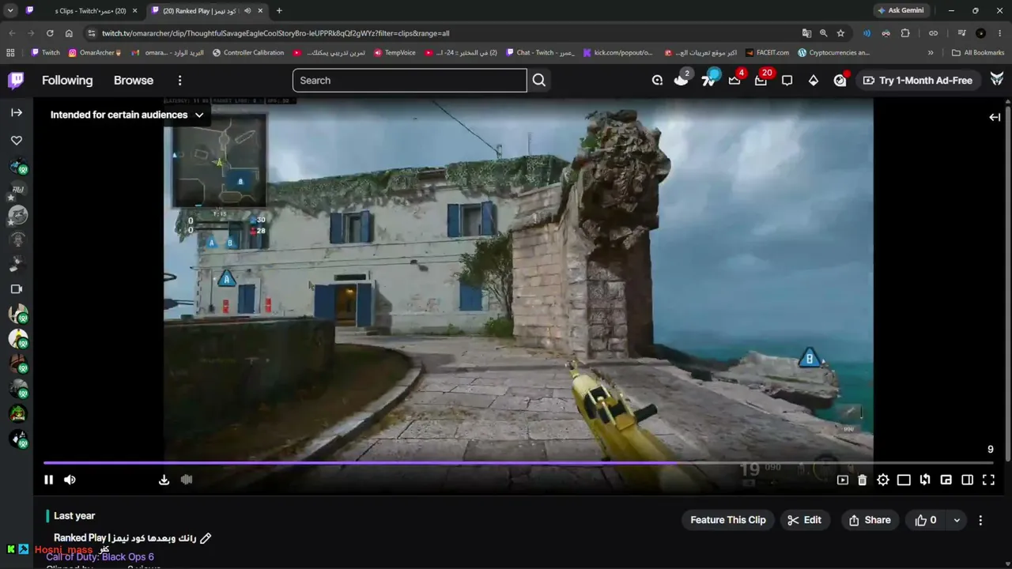Image resolution: width=1012 pixels, height=569 pixels.
Task: Open notifications inbox showing 20
Action: coord(761,80)
